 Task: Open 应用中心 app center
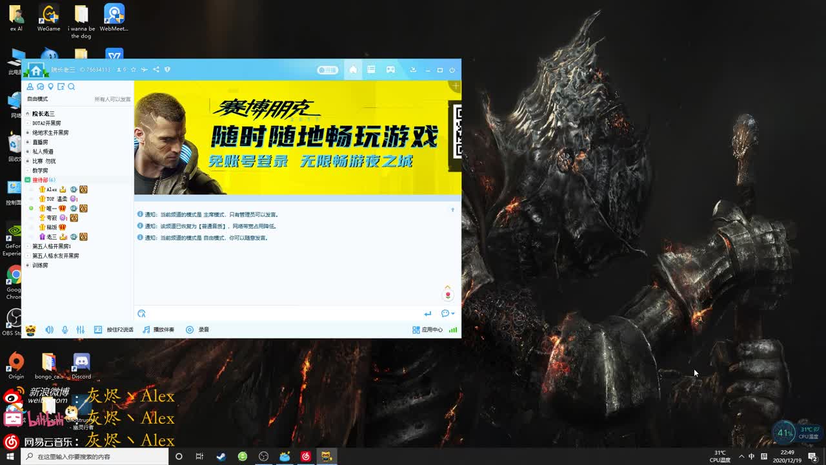point(427,330)
